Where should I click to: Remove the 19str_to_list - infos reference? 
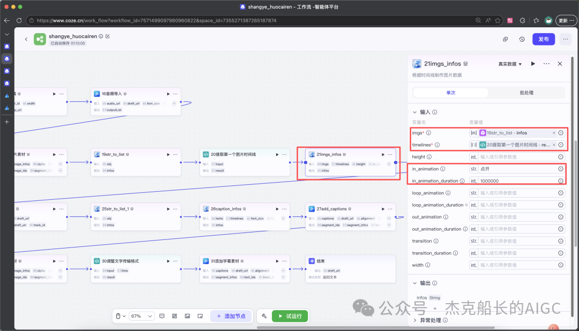(553, 133)
